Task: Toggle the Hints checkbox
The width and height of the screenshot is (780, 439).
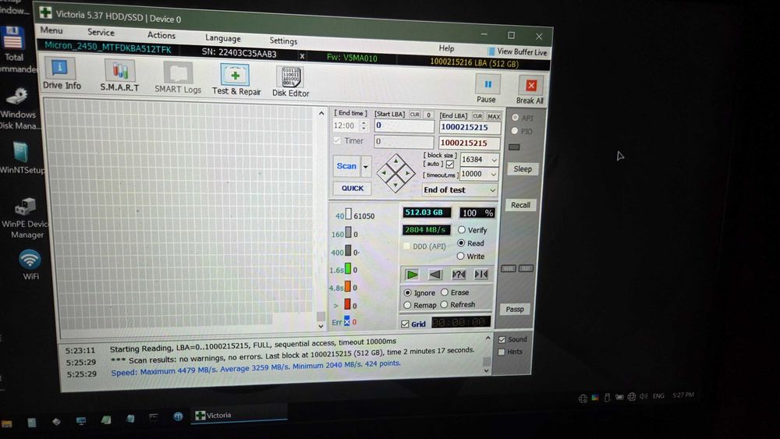Action: pos(502,352)
